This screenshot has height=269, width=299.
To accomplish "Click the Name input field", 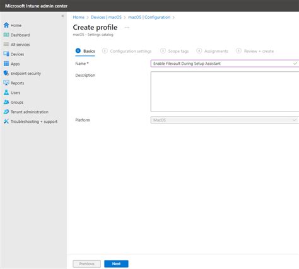I will tap(225, 64).
